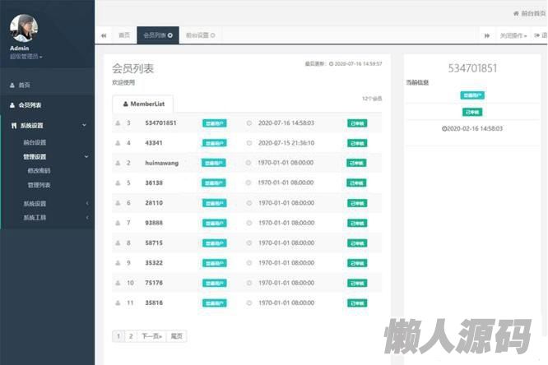Image resolution: width=548 pixels, height=365 pixels.
Task: Click the user icon in row 93888
Action: coord(118,223)
